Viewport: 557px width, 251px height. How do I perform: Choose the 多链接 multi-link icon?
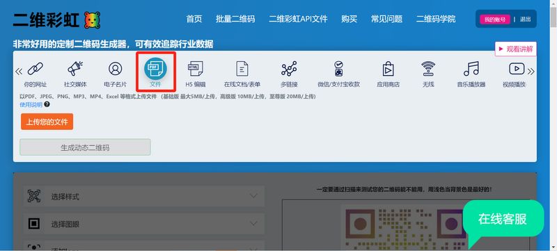click(x=289, y=69)
